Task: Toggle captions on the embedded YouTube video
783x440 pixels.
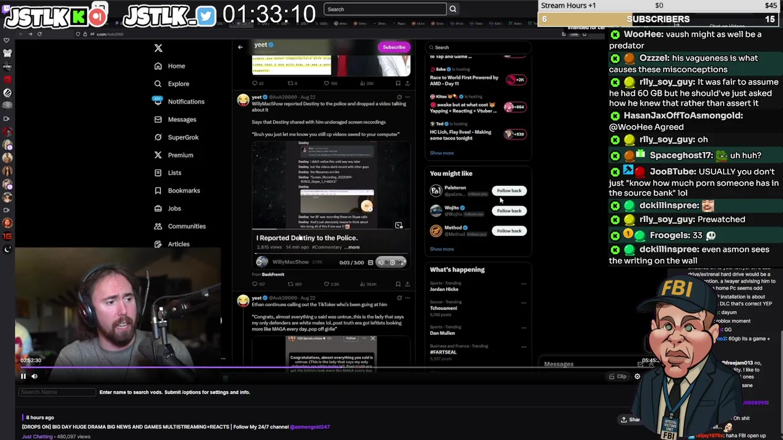Action: coord(370,263)
